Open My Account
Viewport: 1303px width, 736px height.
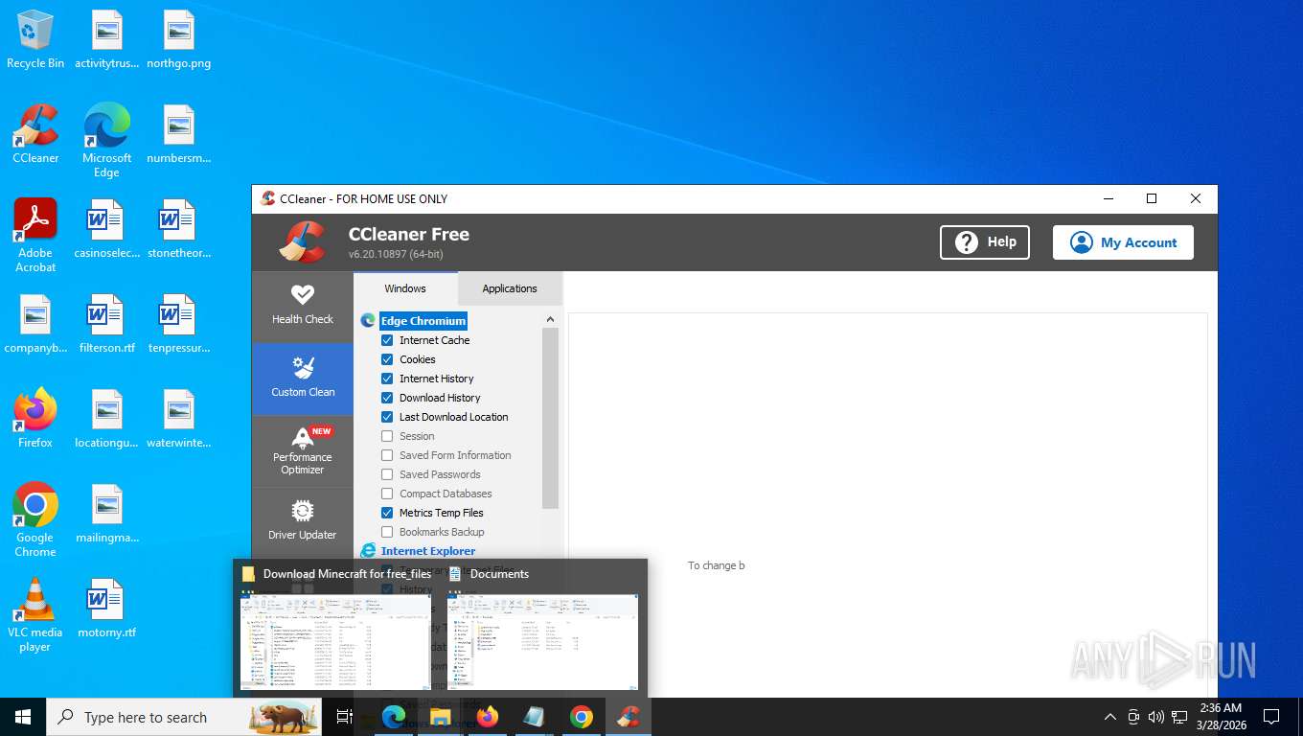1123,242
